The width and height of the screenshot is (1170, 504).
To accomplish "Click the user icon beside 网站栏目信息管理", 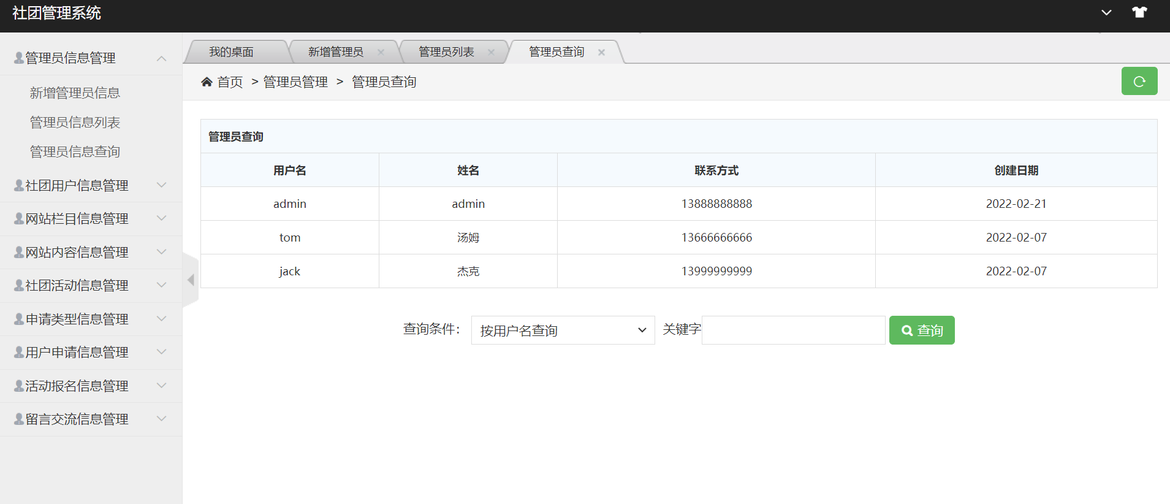I will tap(19, 218).
